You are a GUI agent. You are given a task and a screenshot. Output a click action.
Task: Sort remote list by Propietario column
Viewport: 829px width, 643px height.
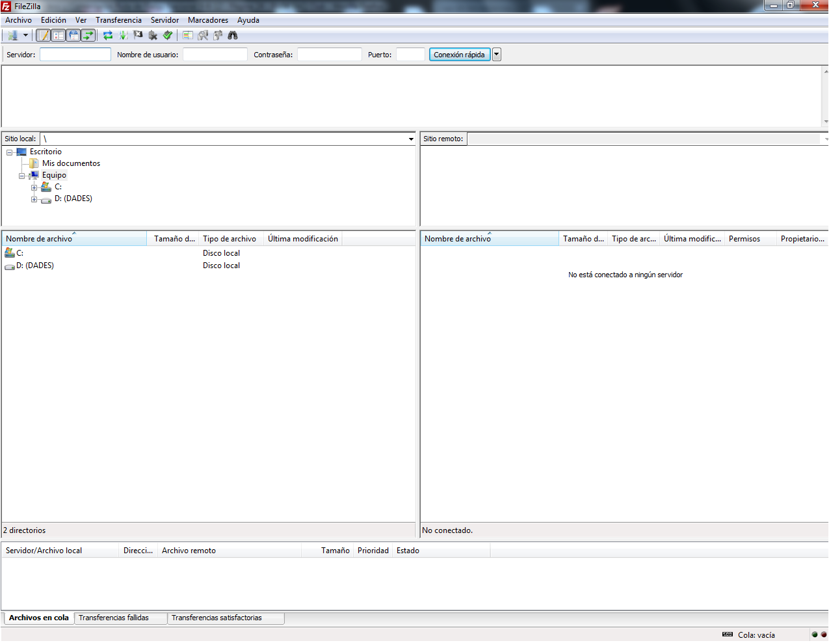point(802,239)
